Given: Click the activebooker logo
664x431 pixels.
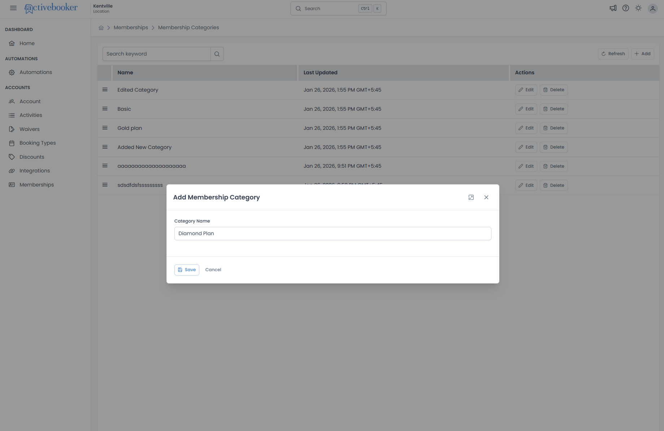Looking at the screenshot, I should [x=51, y=8].
